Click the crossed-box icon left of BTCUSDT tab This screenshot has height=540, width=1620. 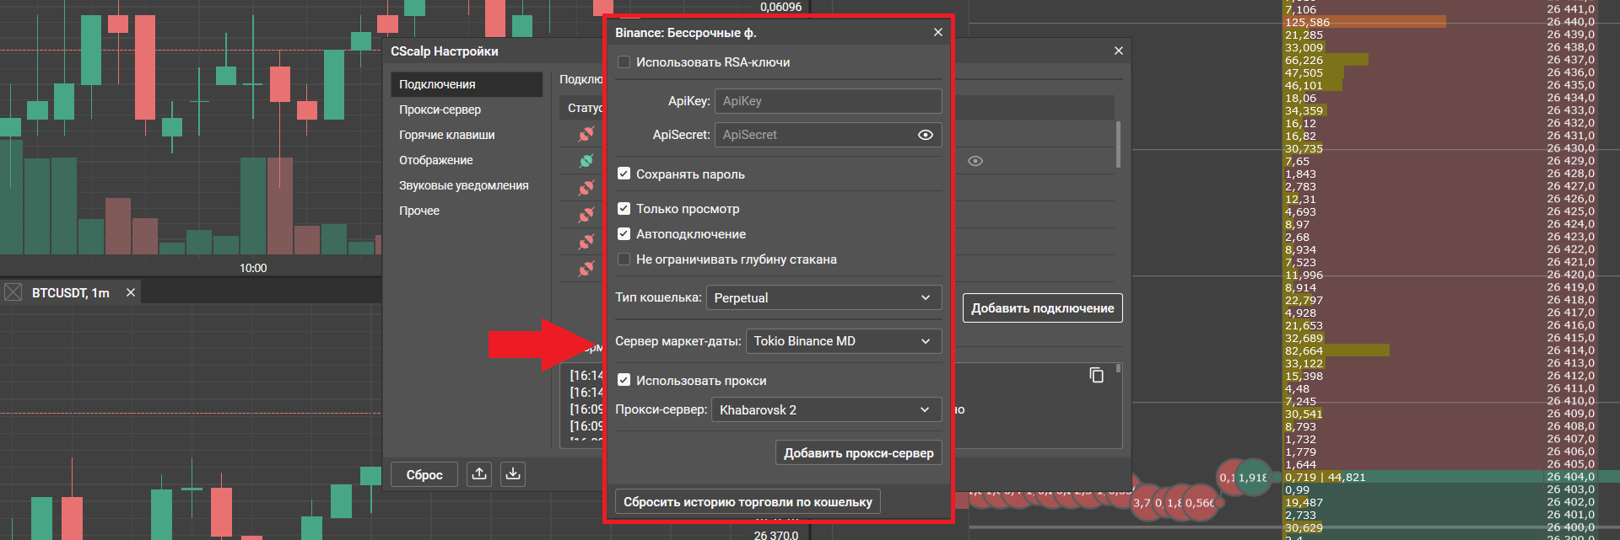[x=13, y=292]
